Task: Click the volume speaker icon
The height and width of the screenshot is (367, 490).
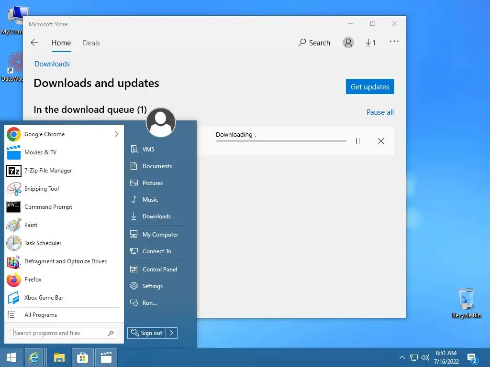Action: 425,357
